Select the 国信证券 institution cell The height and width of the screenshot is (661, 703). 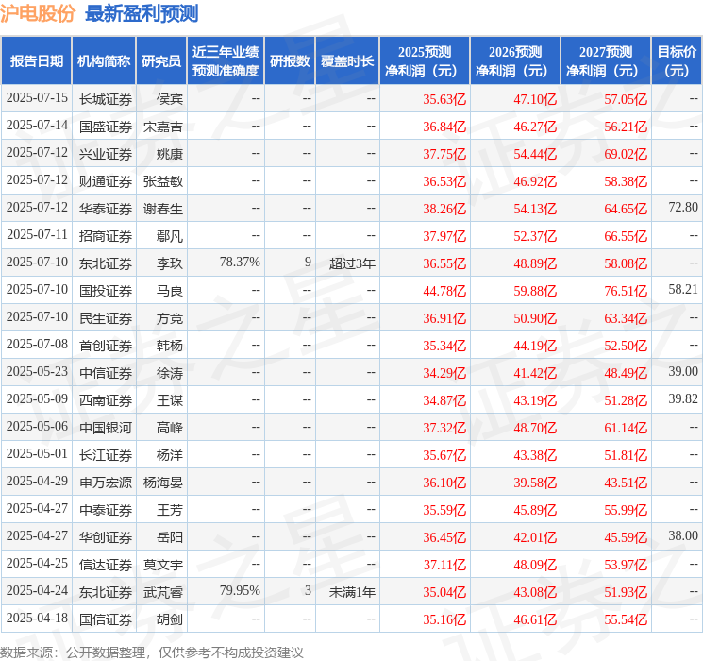pos(106,619)
